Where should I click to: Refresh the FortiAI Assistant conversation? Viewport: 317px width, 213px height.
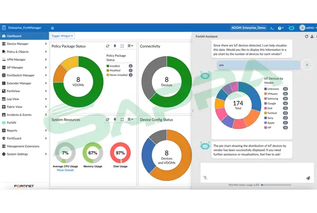point(306,36)
